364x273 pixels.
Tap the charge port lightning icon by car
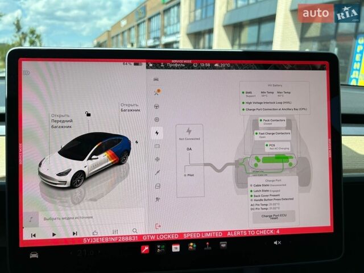pyautogui.click(x=136, y=142)
